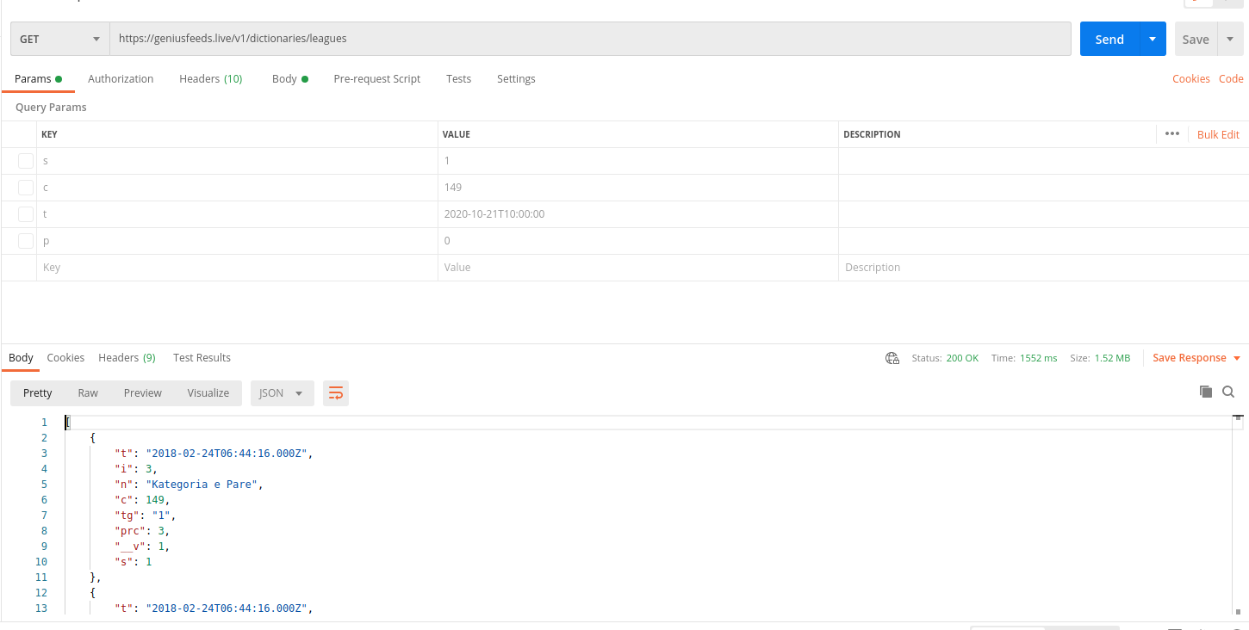Open the Test Results tab

(x=202, y=357)
